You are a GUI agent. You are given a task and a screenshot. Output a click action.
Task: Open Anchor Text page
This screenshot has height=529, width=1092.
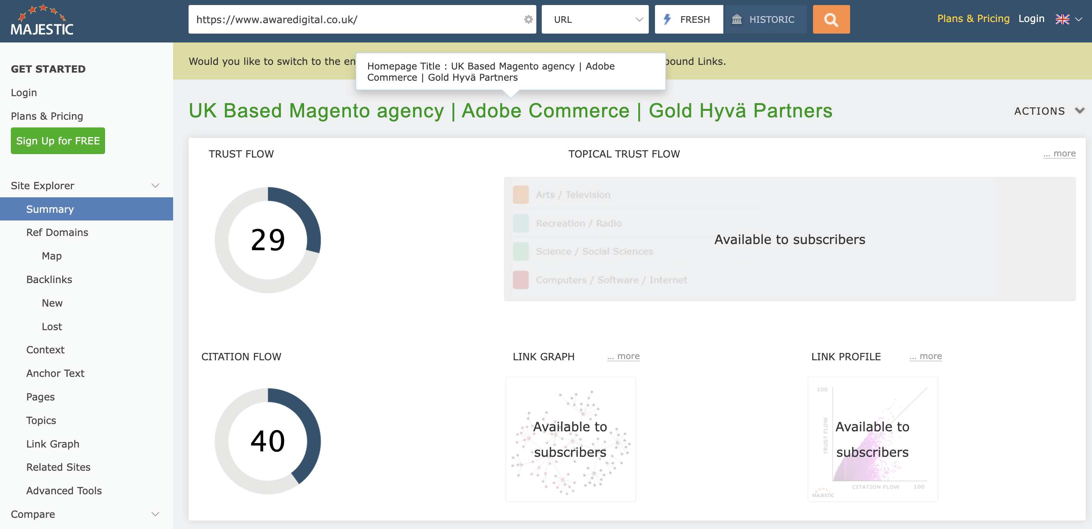[x=55, y=373]
